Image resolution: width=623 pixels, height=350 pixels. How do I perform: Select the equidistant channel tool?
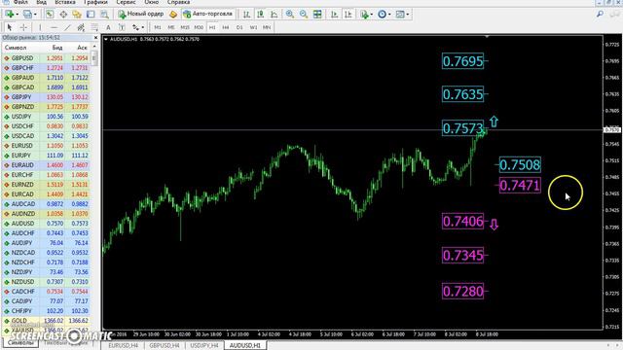[81, 27]
